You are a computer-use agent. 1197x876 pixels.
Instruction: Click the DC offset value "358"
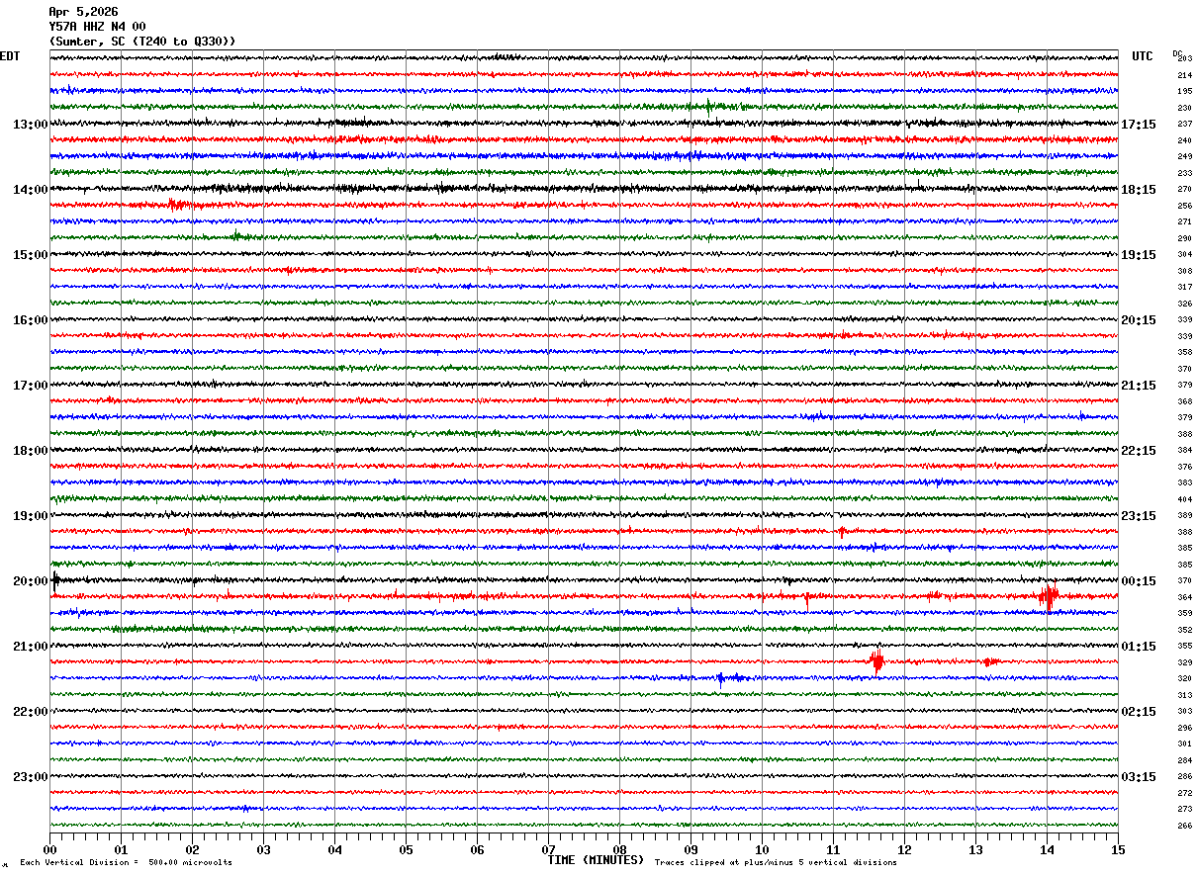pyautogui.click(x=1184, y=353)
